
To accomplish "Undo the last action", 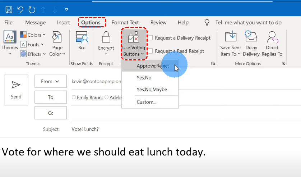I will click(x=20, y=10).
